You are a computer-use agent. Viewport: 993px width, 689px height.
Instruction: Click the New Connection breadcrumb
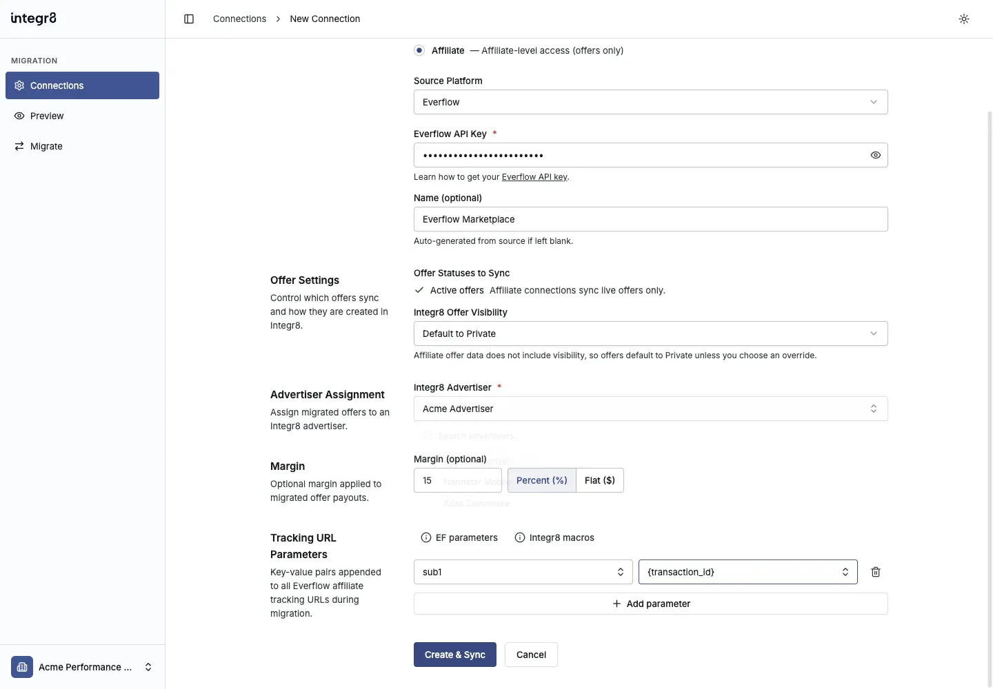coord(325,19)
